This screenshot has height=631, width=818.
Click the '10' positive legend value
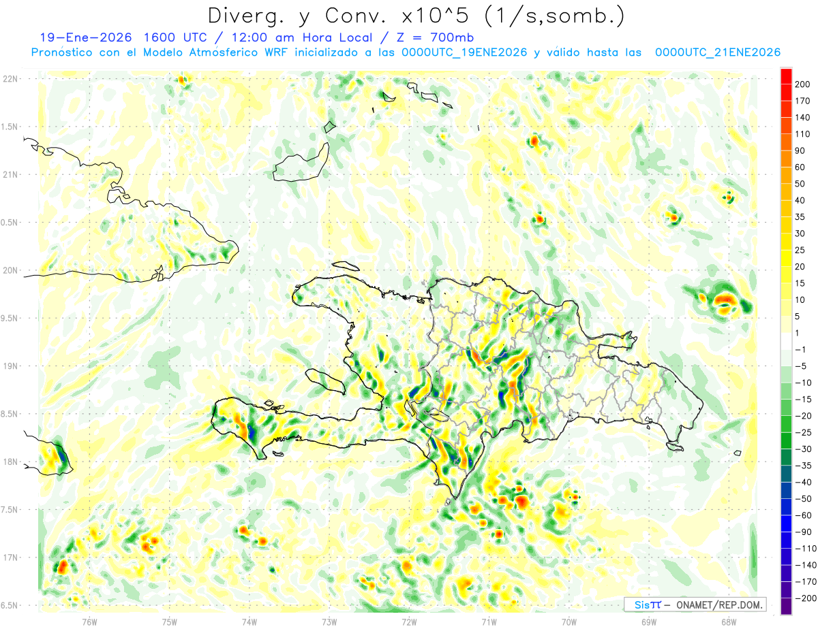(x=800, y=300)
